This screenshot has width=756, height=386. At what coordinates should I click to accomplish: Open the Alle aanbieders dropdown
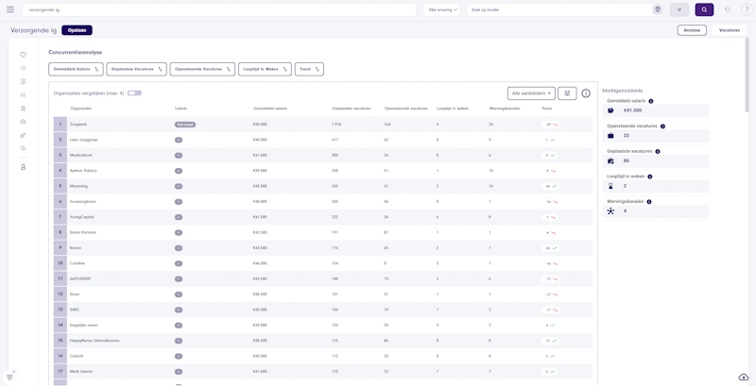tap(531, 93)
